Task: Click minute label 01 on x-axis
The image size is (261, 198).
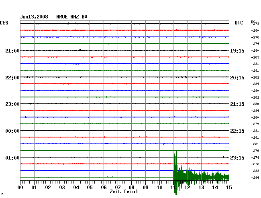Action: [x=34, y=187]
